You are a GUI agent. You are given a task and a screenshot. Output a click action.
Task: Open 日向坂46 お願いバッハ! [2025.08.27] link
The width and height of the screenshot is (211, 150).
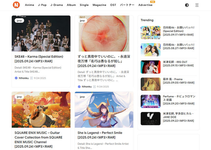[x=179, y=46]
